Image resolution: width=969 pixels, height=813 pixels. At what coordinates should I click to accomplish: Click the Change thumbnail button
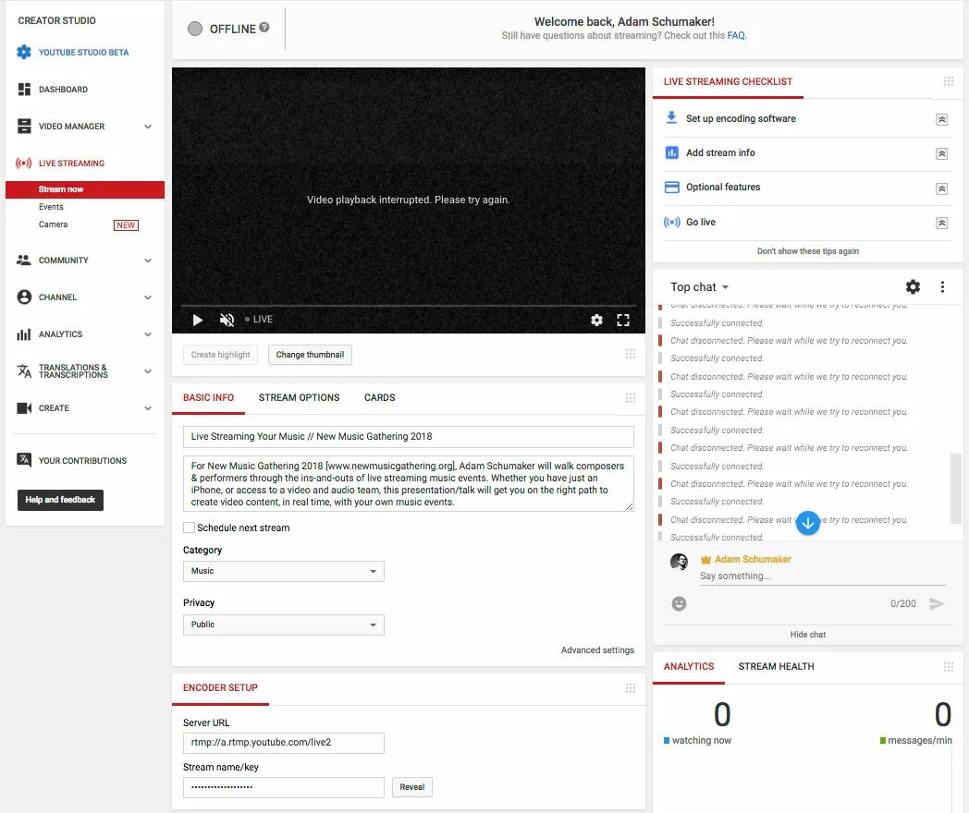point(310,355)
